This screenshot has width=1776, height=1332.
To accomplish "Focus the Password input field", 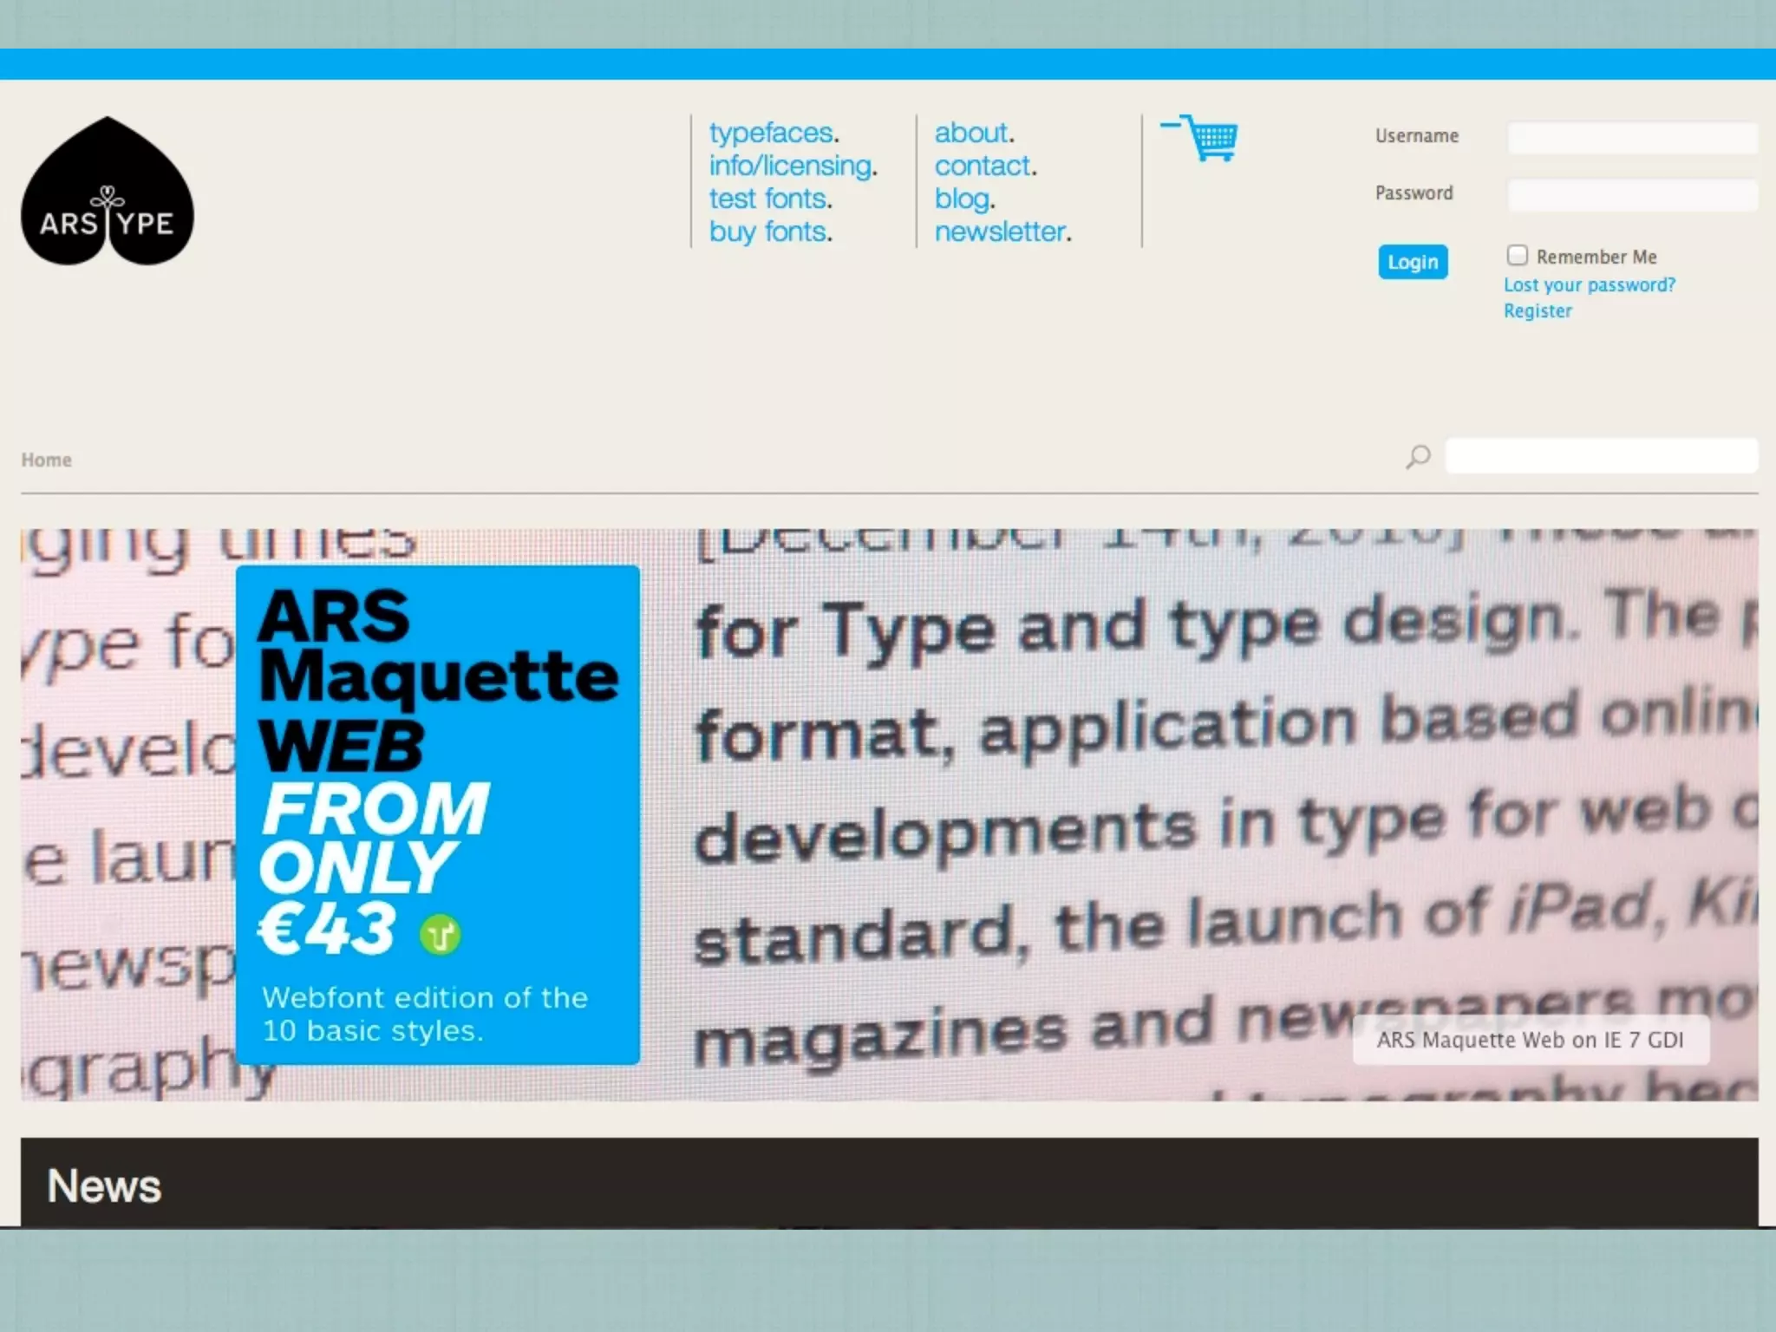I will click(x=1632, y=195).
